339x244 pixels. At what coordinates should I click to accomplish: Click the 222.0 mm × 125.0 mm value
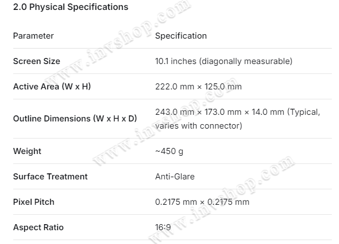tap(198, 87)
